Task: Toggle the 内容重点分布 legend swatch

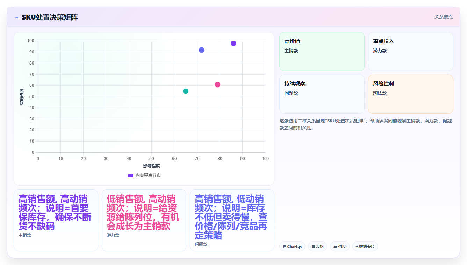Action: click(130, 175)
